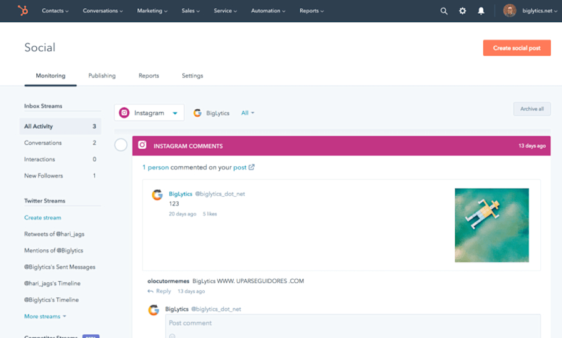Open the biglytics.net account dropdown
This screenshot has height=338, width=562.
click(x=540, y=11)
